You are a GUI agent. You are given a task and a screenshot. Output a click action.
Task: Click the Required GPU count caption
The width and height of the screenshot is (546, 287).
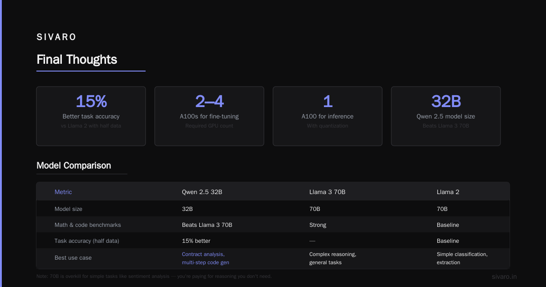click(x=209, y=126)
